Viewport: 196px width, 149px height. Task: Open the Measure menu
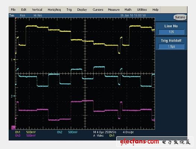114,10
